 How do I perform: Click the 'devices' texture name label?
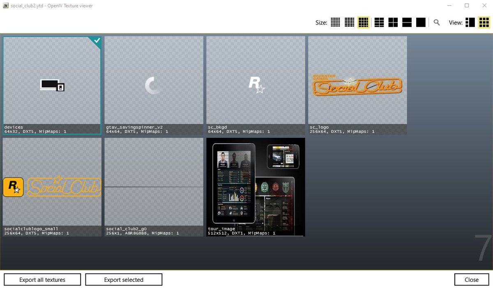[x=14, y=127]
